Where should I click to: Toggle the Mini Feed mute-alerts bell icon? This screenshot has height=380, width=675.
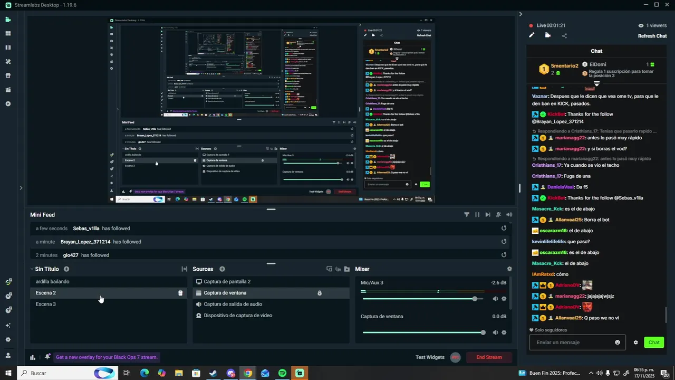(498, 215)
